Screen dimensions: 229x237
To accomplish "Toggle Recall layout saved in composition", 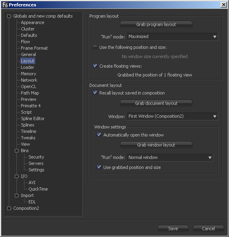I will point(95,92).
